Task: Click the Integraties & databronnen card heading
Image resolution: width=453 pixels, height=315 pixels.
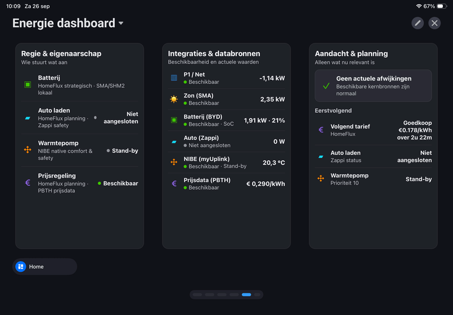Action: pos(214,53)
